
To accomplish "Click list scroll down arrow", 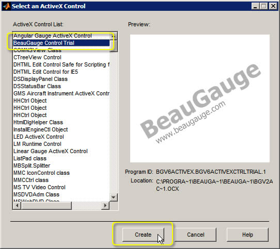I will (114, 197).
